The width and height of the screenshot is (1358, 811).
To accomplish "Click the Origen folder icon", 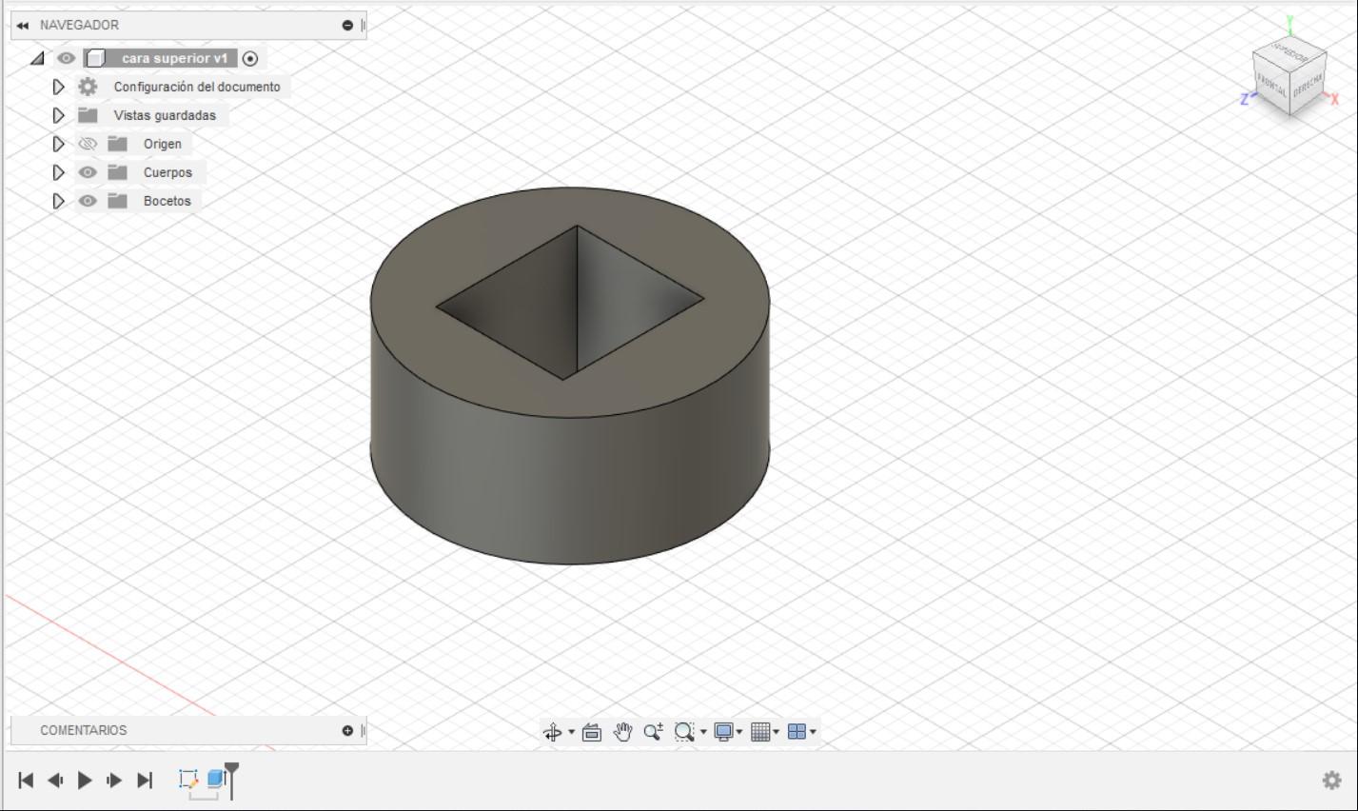I will coord(117,145).
